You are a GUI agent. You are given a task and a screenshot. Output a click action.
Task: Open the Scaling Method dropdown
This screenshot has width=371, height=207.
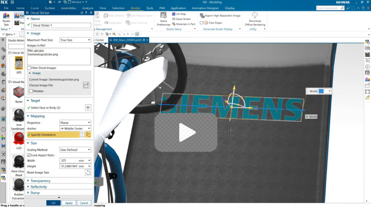(x=75, y=150)
